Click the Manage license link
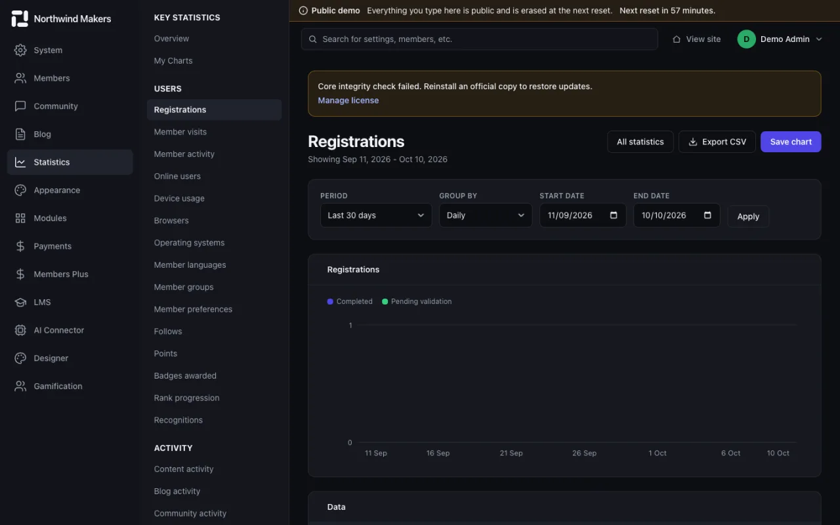Screen dimensions: 840x525 (x=348, y=100)
